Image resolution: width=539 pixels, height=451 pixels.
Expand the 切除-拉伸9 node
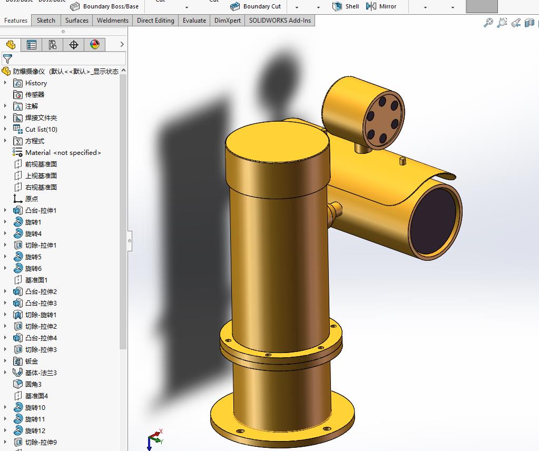pyautogui.click(x=5, y=442)
